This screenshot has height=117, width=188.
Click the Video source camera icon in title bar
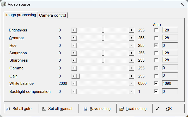click(4, 4)
